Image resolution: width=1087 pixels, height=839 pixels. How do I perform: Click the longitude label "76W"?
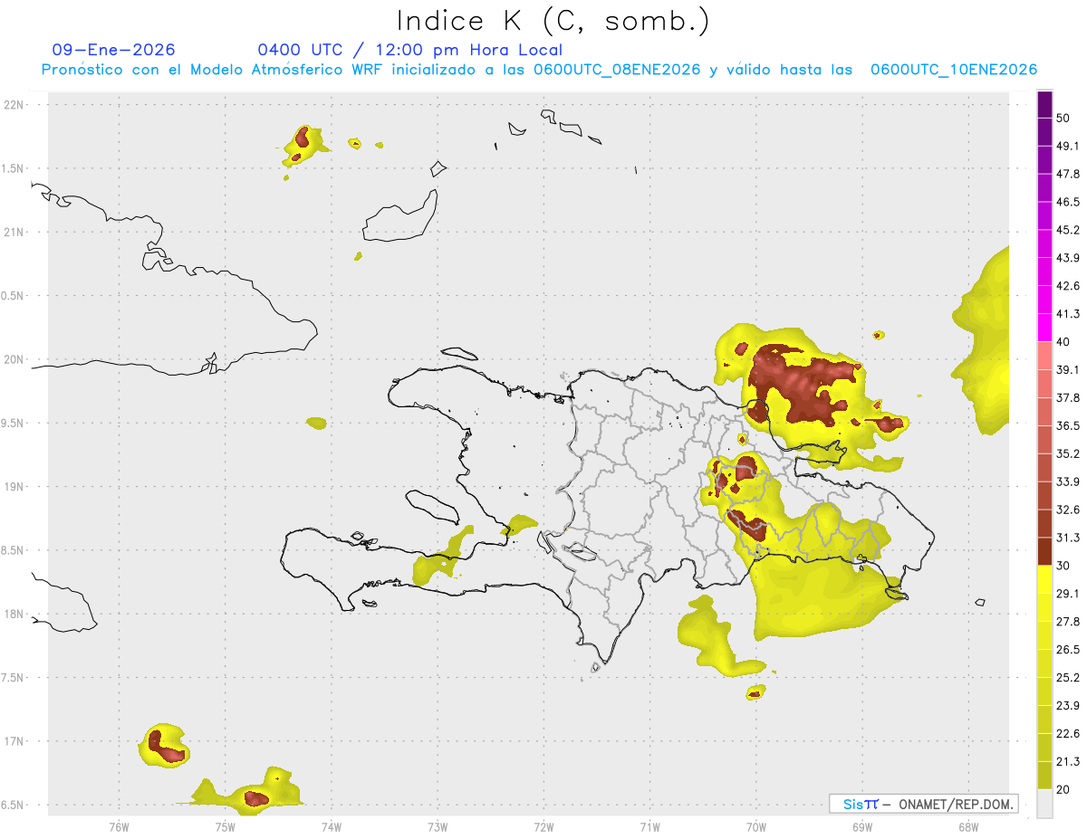(119, 827)
